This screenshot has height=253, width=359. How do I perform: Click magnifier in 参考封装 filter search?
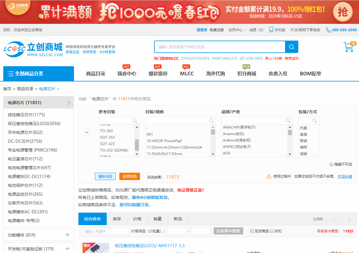click(135, 121)
